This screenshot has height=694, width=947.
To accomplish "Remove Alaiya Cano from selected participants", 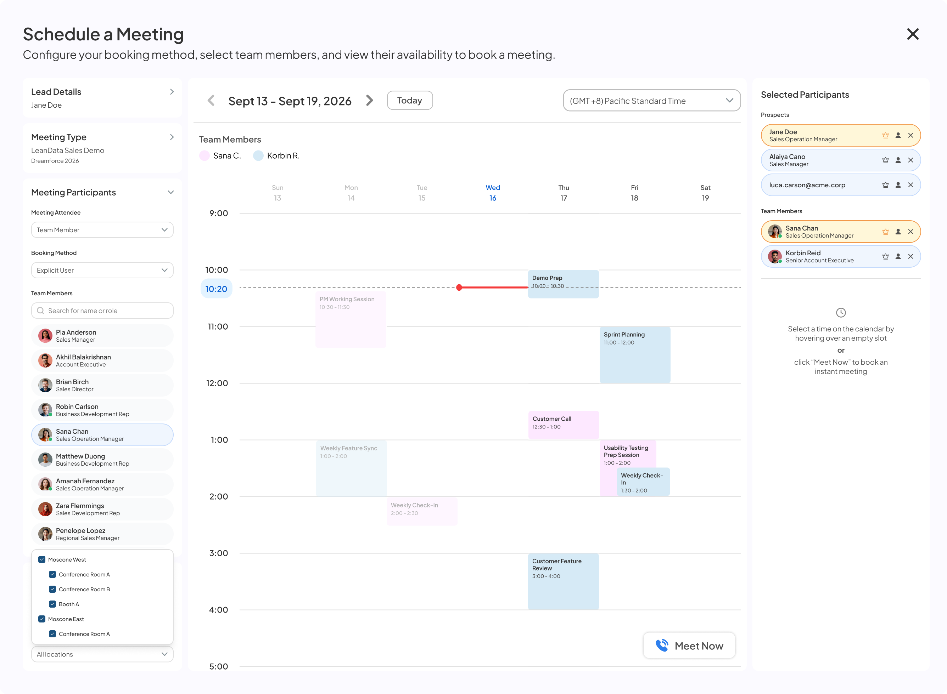I will click(x=910, y=160).
